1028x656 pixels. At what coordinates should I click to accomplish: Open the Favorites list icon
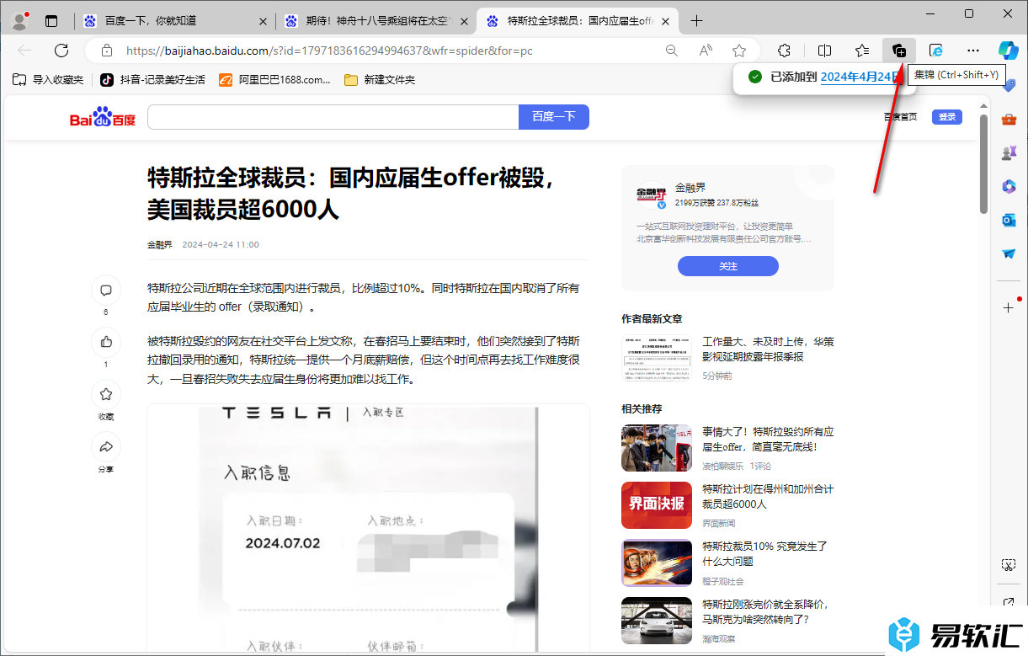pyautogui.click(x=862, y=51)
